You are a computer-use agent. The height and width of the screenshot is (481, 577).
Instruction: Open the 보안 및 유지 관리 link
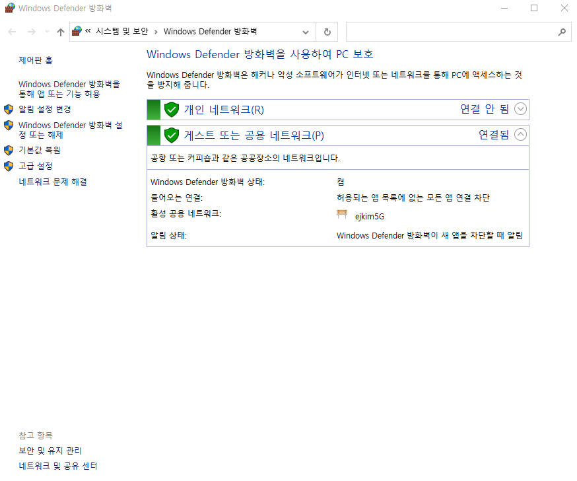(50, 451)
